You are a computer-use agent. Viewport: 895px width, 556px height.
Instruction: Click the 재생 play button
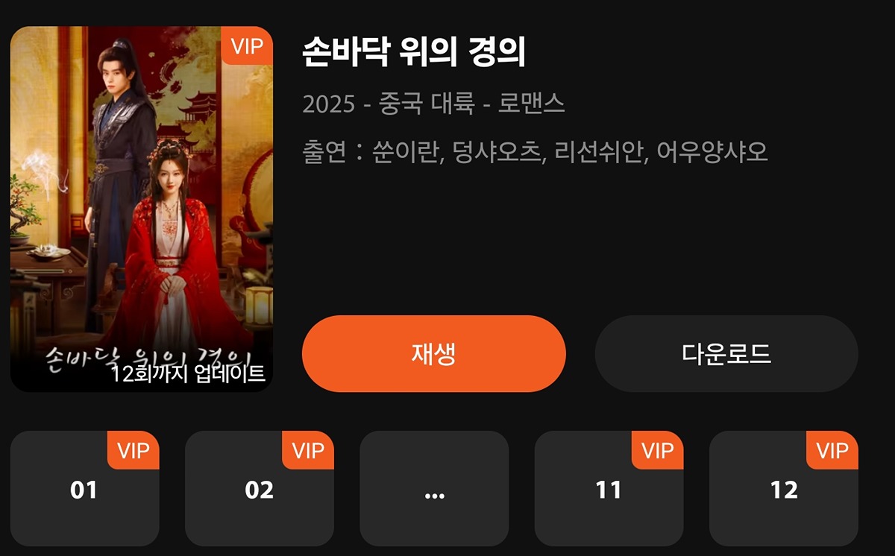click(x=434, y=354)
